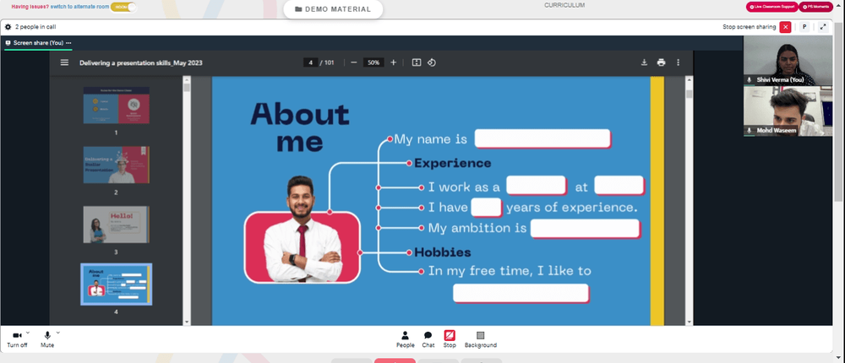Switch to the Curriculum tab
The image size is (845, 363).
564,5
